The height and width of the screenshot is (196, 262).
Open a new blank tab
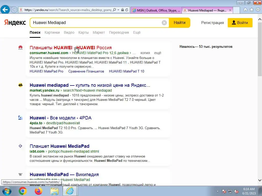click(x=236, y=10)
